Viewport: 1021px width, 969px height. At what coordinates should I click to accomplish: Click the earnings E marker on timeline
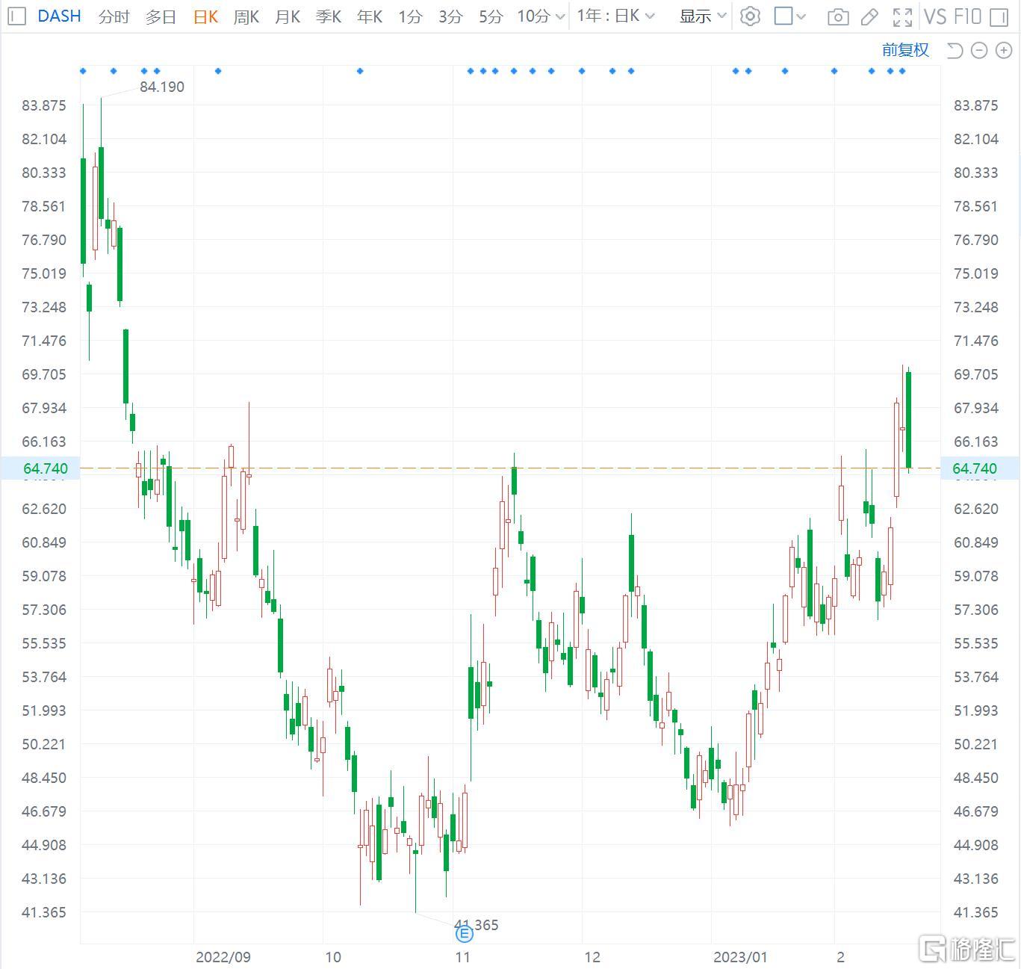tap(464, 933)
